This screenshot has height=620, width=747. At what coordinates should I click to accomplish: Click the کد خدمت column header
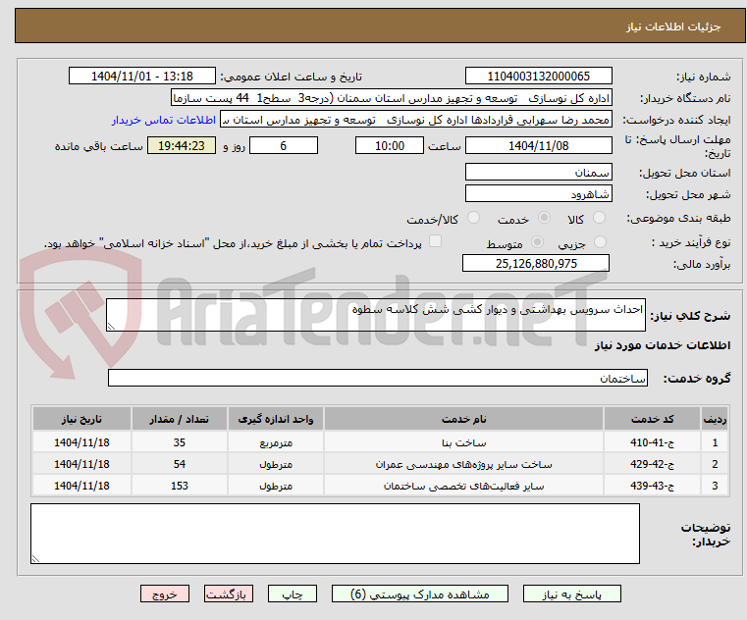[x=652, y=419]
